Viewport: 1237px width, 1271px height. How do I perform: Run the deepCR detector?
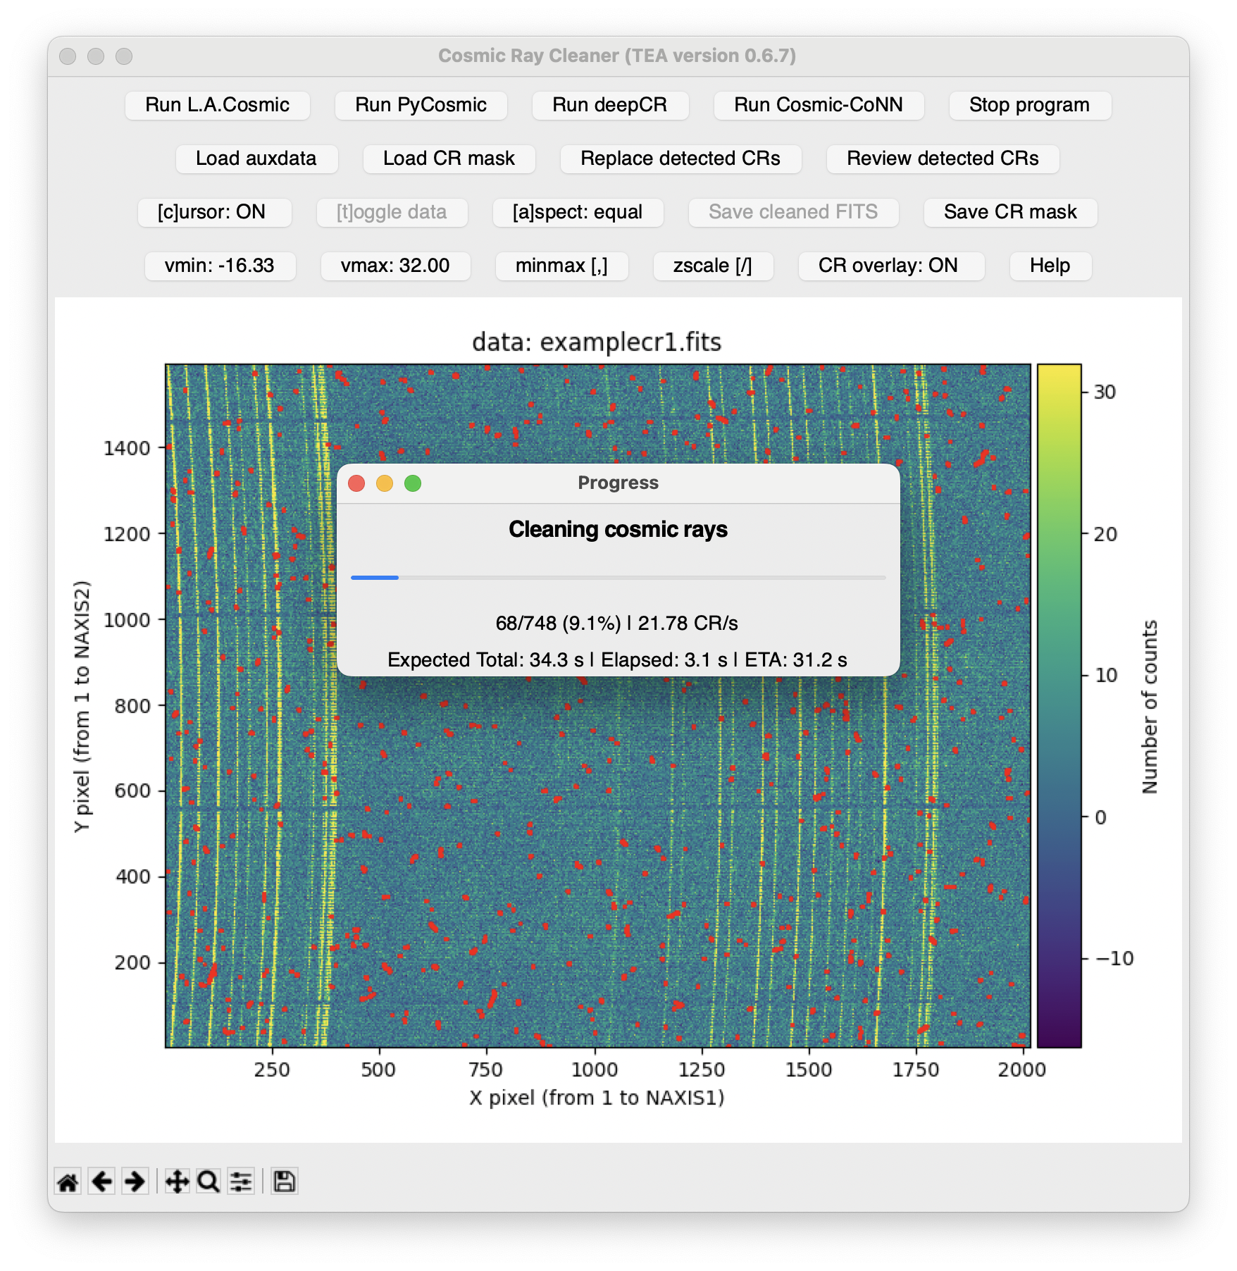[610, 105]
